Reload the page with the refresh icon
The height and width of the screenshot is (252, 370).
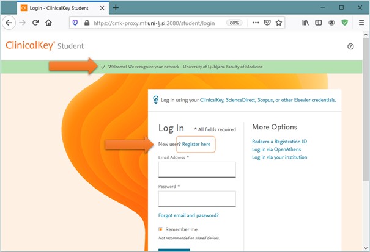tap(35, 23)
